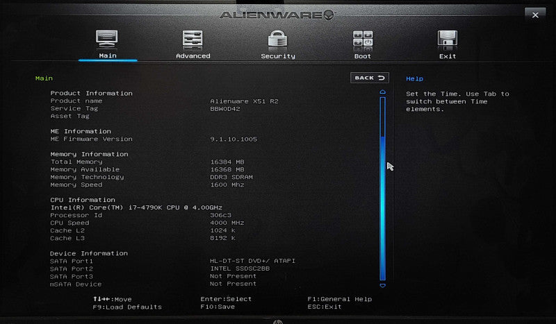Click mSATA Device label
The image size is (556, 324).
tap(76, 284)
